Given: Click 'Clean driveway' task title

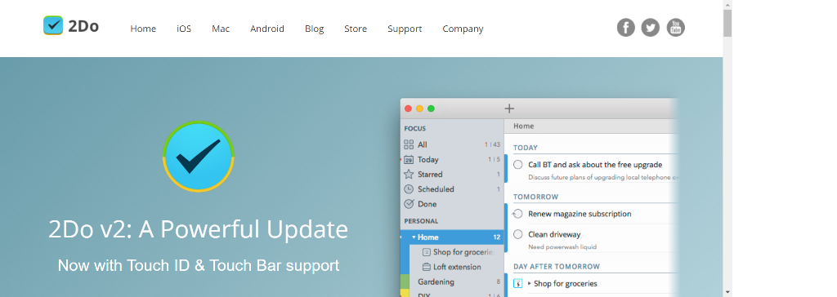Looking at the screenshot, I should pyautogui.click(x=554, y=234).
